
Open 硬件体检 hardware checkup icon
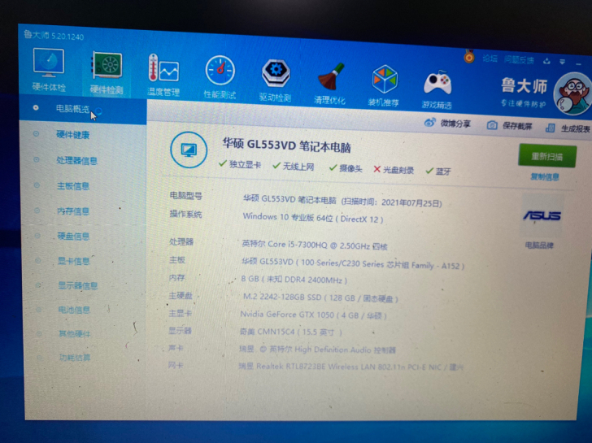[x=49, y=63]
